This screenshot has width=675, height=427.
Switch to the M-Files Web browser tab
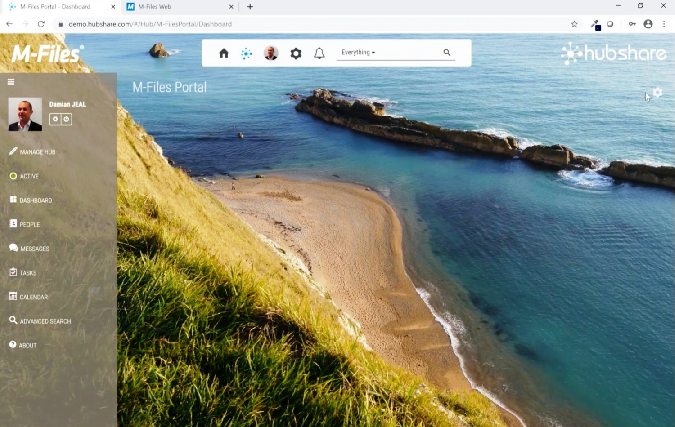(180, 7)
